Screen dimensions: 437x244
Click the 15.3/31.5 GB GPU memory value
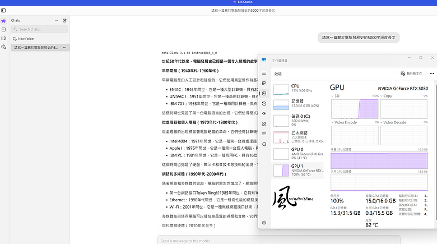pos(345,213)
